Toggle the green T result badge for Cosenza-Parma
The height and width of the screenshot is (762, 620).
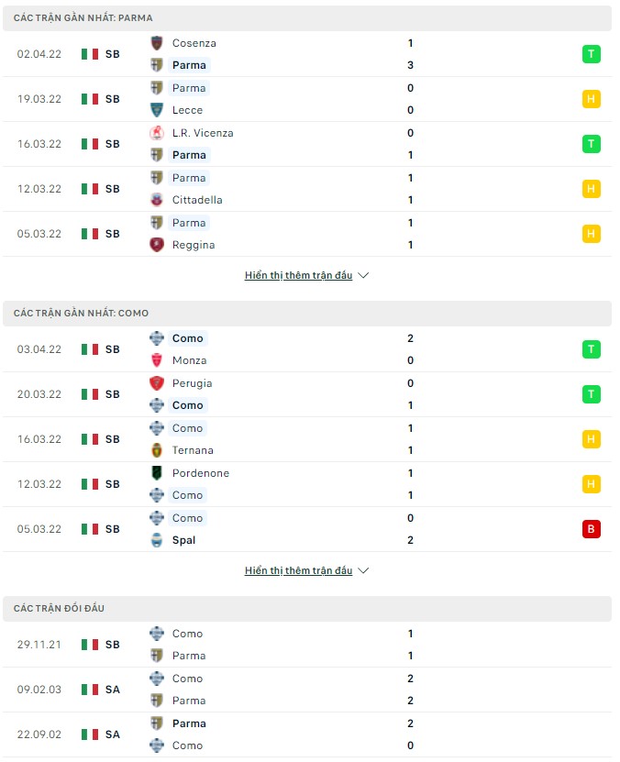pyautogui.click(x=591, y=54)
